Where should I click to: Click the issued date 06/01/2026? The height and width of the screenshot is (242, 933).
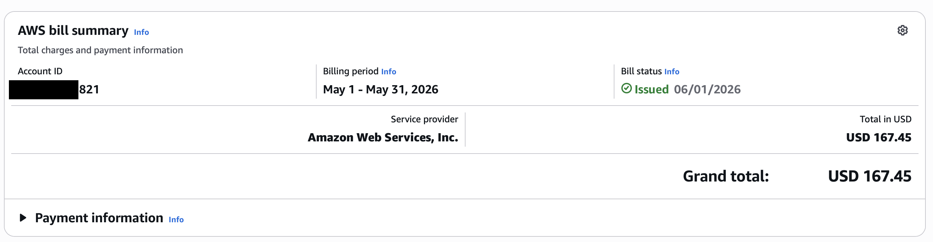click(x=707, y=89)
